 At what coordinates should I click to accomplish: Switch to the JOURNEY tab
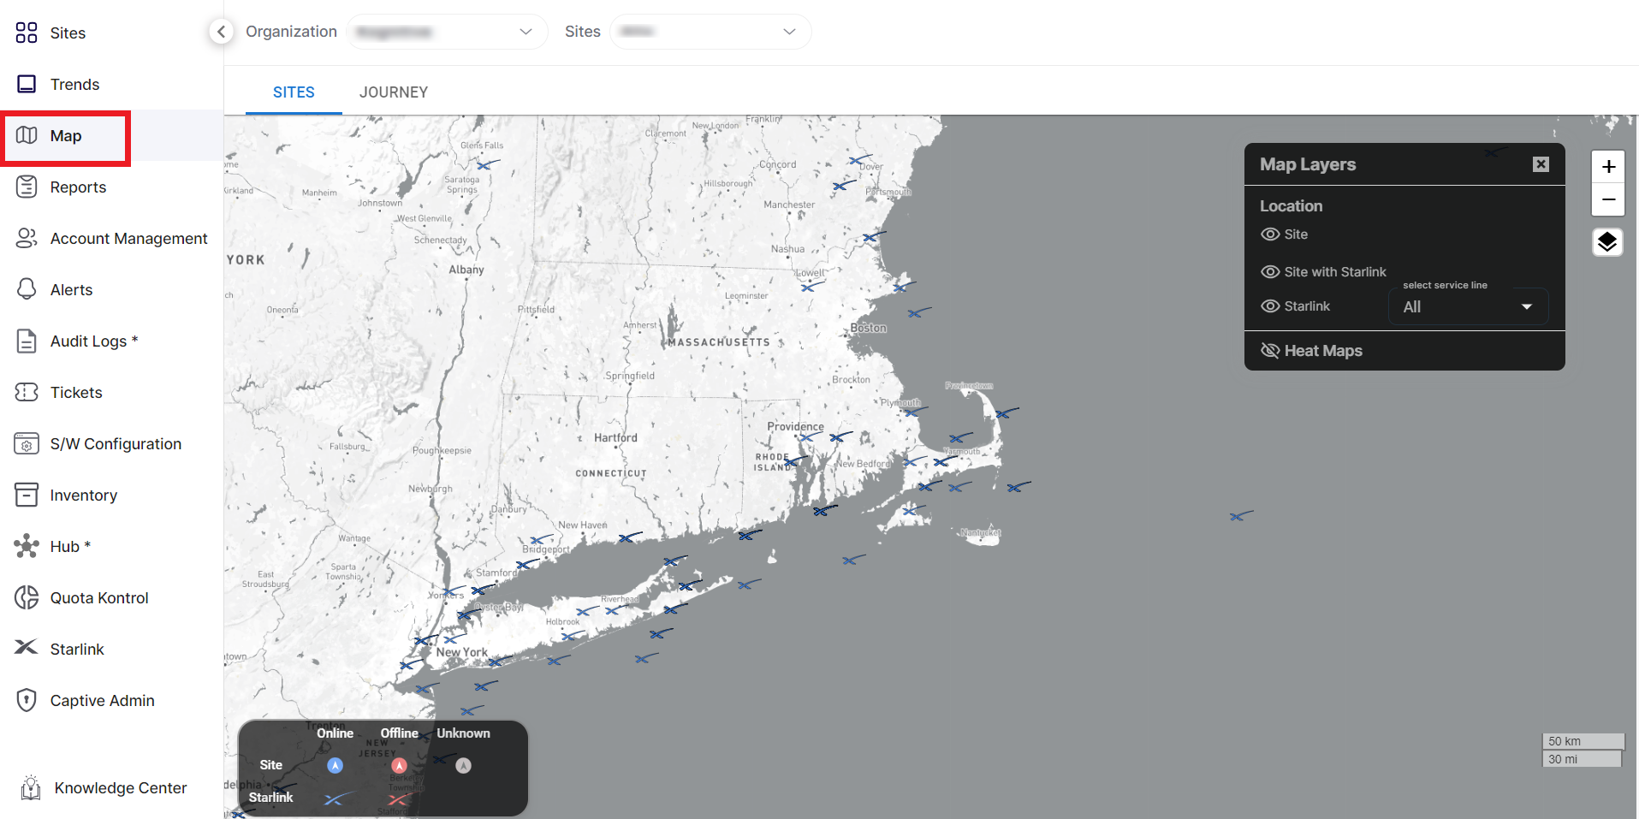coord(393,92)
